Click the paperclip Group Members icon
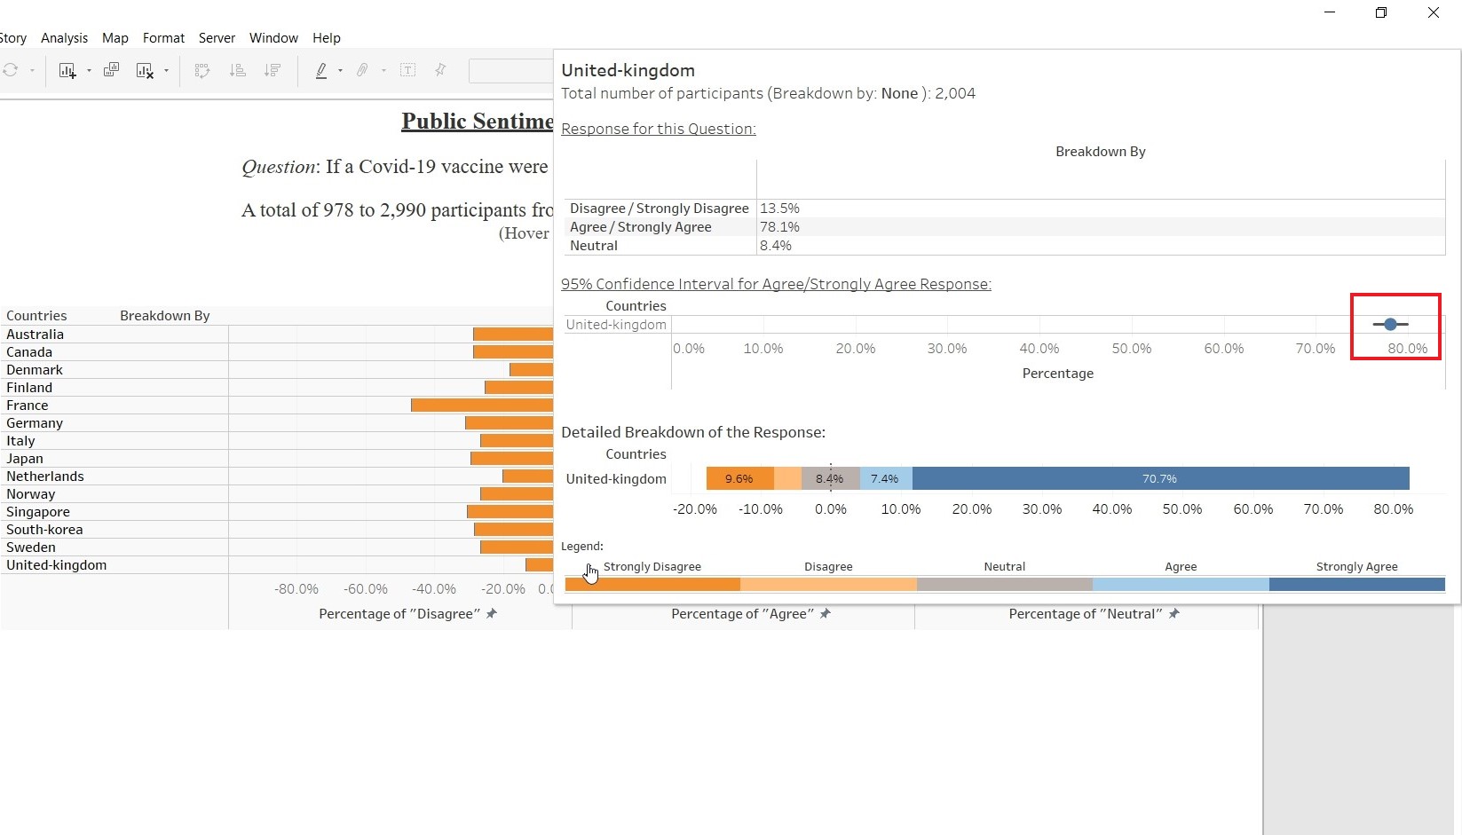 362,70
